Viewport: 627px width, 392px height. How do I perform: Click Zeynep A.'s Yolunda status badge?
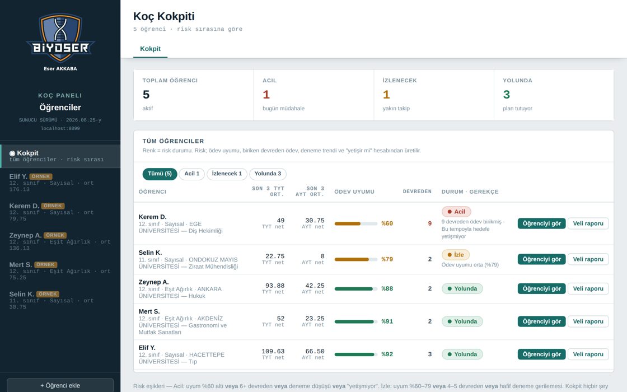462,288
